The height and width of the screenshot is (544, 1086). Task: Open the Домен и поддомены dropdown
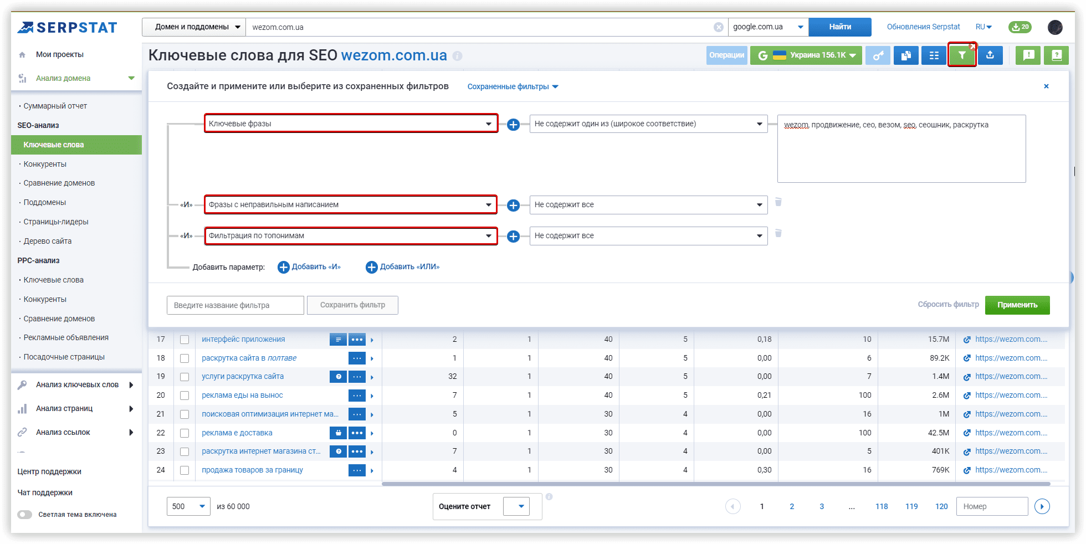pos(194,27)
